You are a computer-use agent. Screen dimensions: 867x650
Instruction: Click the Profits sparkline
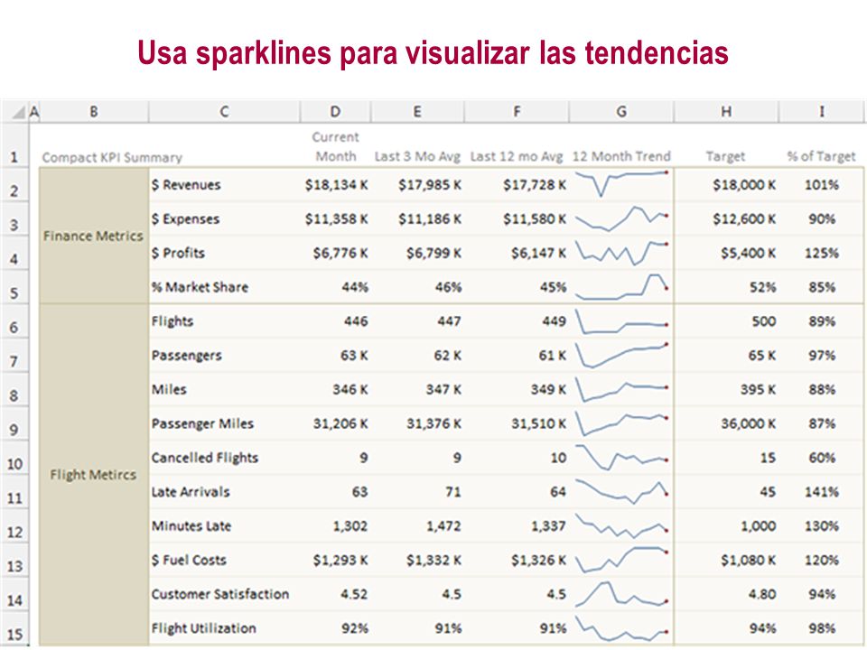[x=621, y=253]
